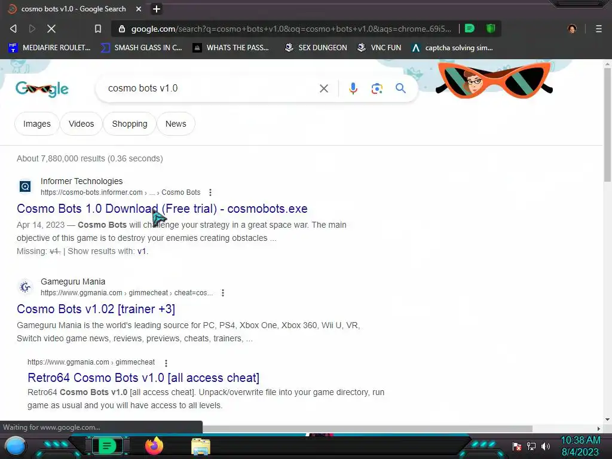The width and height of the screenshot is (612, 459).
Task: Open the three-dot menu for the Gameguru Mania result
Action: [x=223, y=293]
